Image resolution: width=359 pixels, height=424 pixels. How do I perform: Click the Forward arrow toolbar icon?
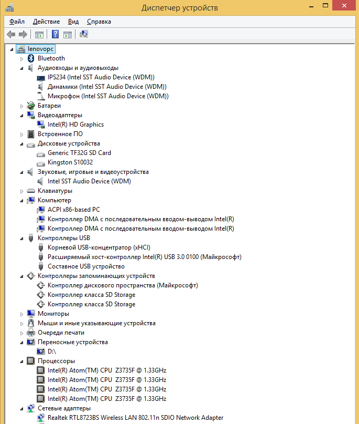tap(23, 34)
